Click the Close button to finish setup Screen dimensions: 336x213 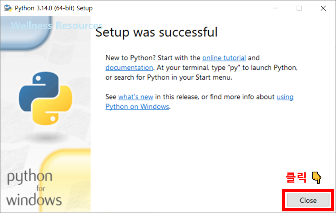pos(308,200)
